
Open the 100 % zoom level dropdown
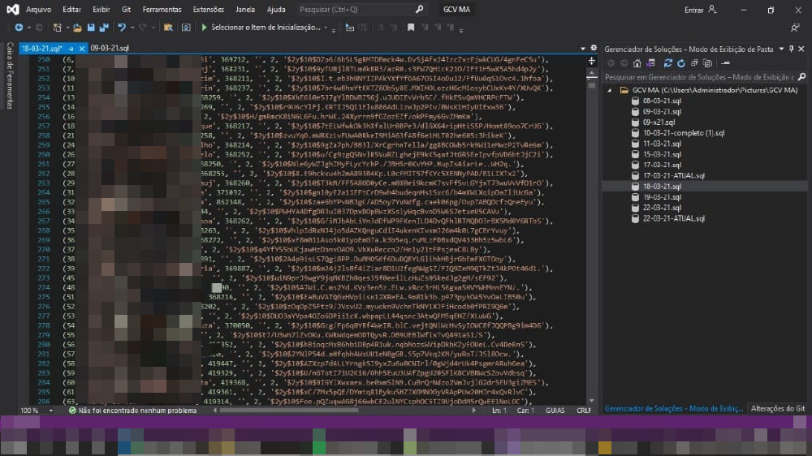(x=50, y=411)
